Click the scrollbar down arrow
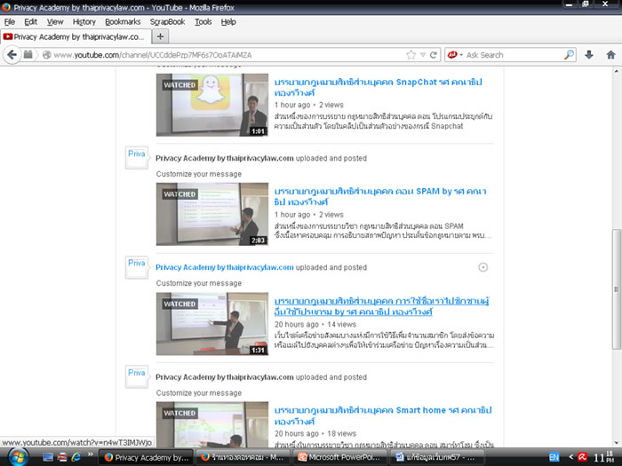 (x=616, y=443)
